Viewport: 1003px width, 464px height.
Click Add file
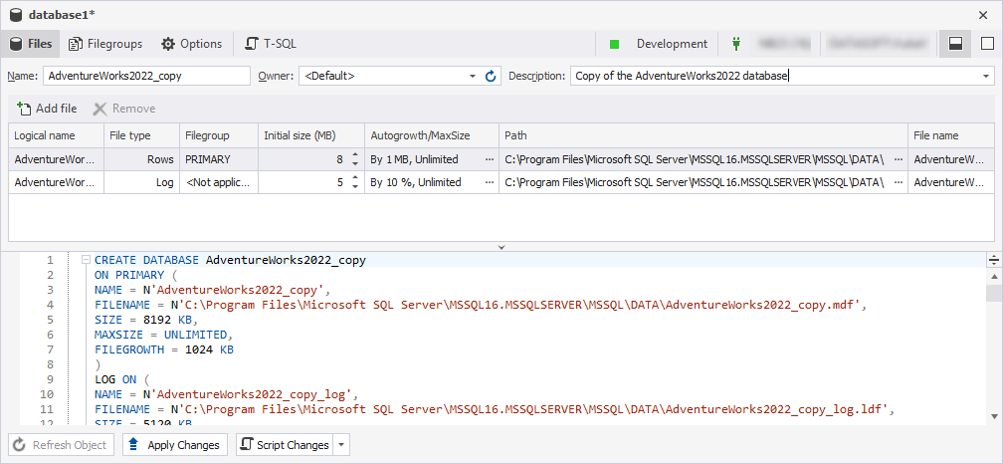[x=48, y=109]
